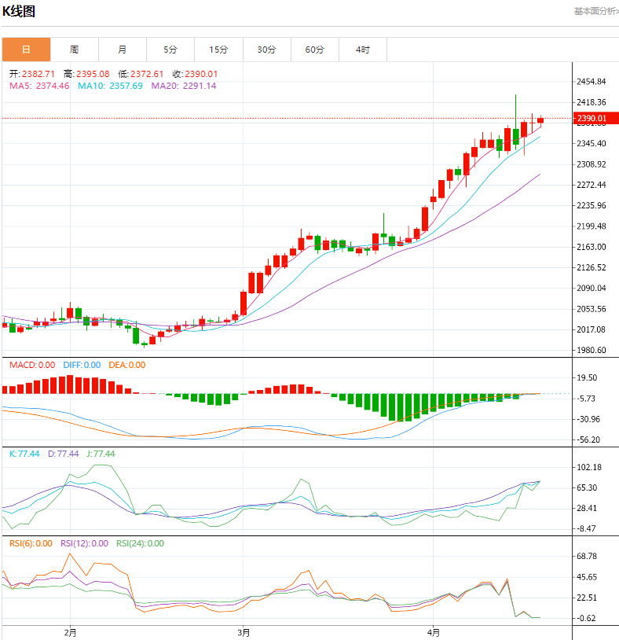Image resolution: width=619 pixels, height=640 pixels.
Task: Switch to the 4时 four-hour tab
Action: click(x=362, y=50)
